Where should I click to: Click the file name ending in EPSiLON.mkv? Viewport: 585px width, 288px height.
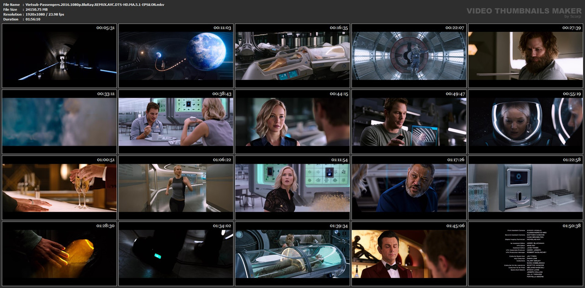click(95, 5)
